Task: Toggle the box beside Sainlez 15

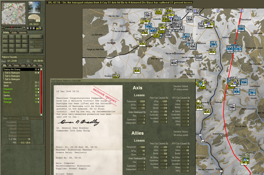Action: pyautogui.click(x=38, y=95)
